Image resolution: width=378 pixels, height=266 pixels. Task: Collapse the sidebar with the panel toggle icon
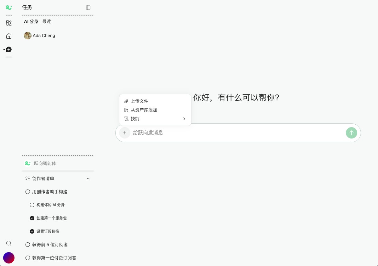point(88,8)
